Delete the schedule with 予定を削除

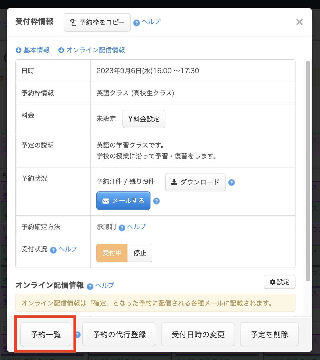pyautogui.click(x=269, y=334)
